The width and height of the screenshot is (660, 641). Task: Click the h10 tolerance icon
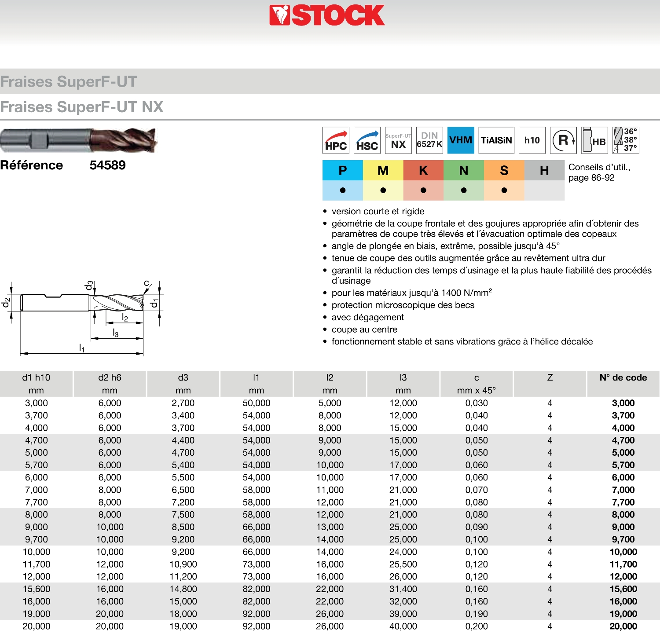click(x=532, y=140)
